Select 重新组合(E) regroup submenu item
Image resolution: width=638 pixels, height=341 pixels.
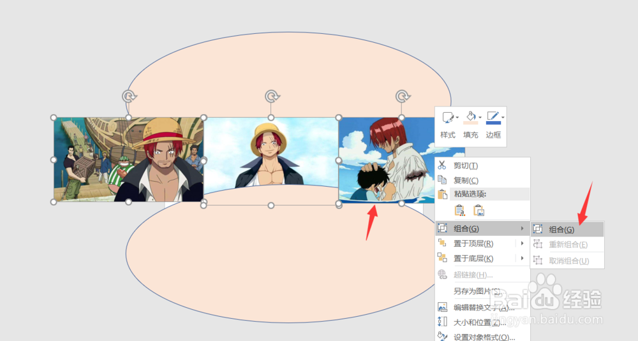[567, 244]
